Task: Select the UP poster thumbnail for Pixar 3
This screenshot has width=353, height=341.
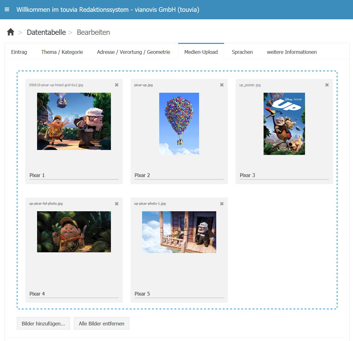Action: [284, 124]
